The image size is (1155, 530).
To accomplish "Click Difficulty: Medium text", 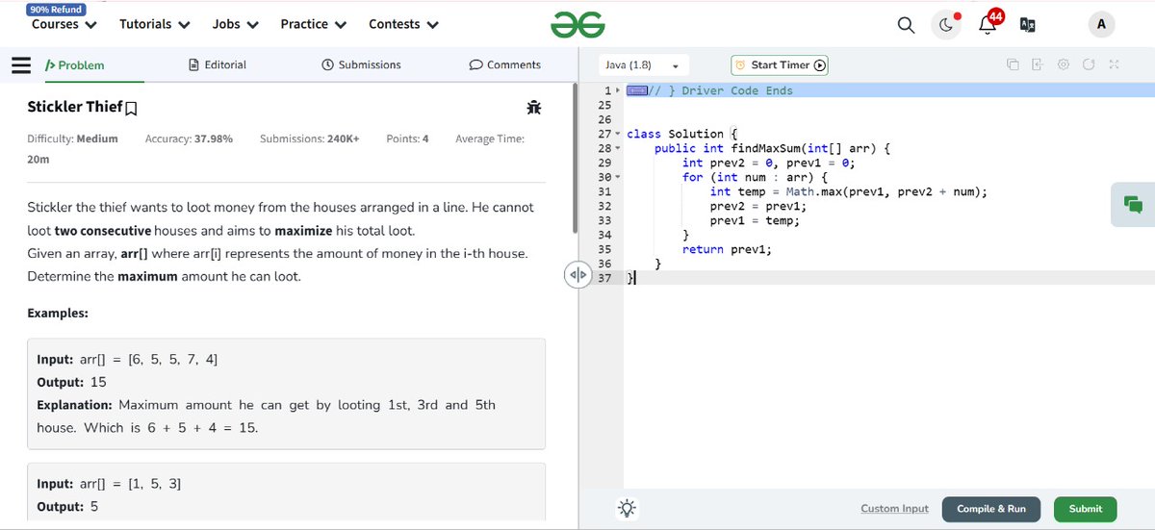I will coord(72,139).
